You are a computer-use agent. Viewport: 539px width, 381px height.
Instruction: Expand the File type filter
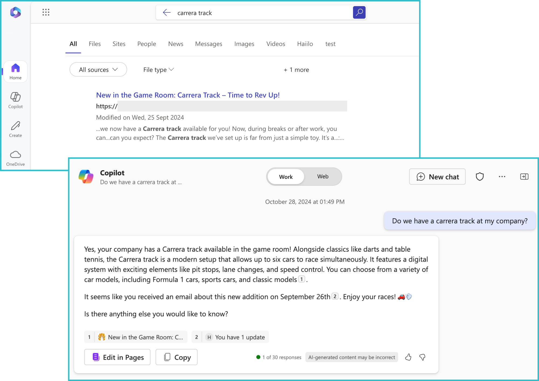158,70
